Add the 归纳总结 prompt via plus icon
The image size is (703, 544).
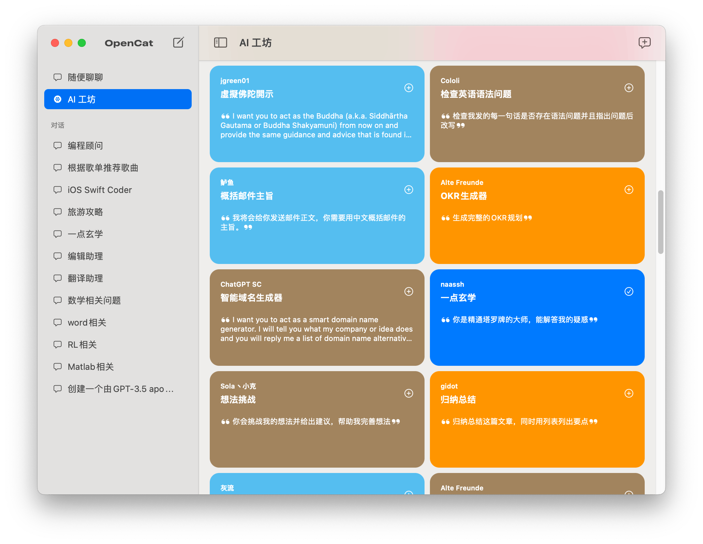(x=629, y=394)
